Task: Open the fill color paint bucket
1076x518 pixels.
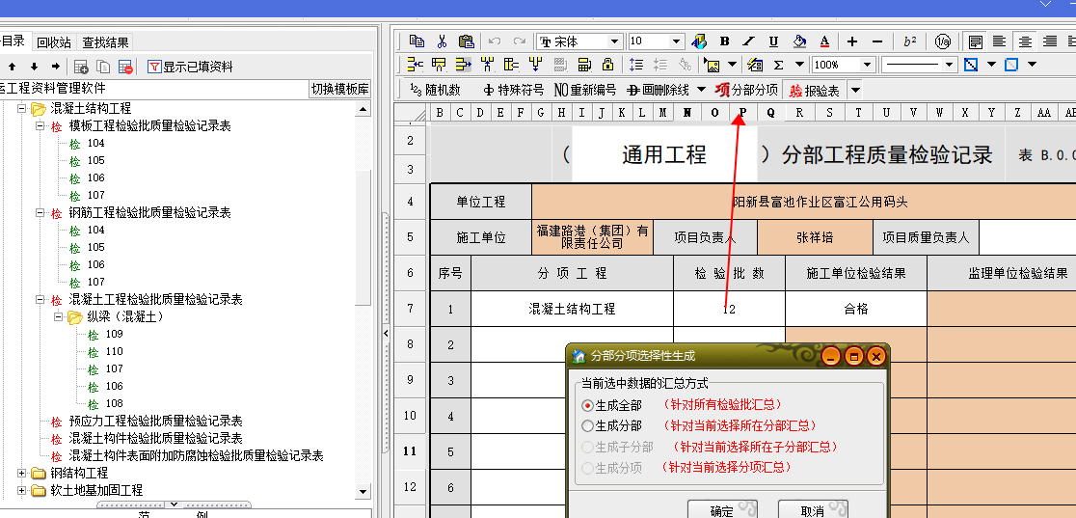Action: point(799,41)
